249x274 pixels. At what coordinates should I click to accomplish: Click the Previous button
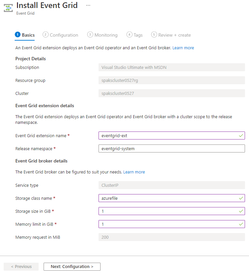(x=21, y=266)
